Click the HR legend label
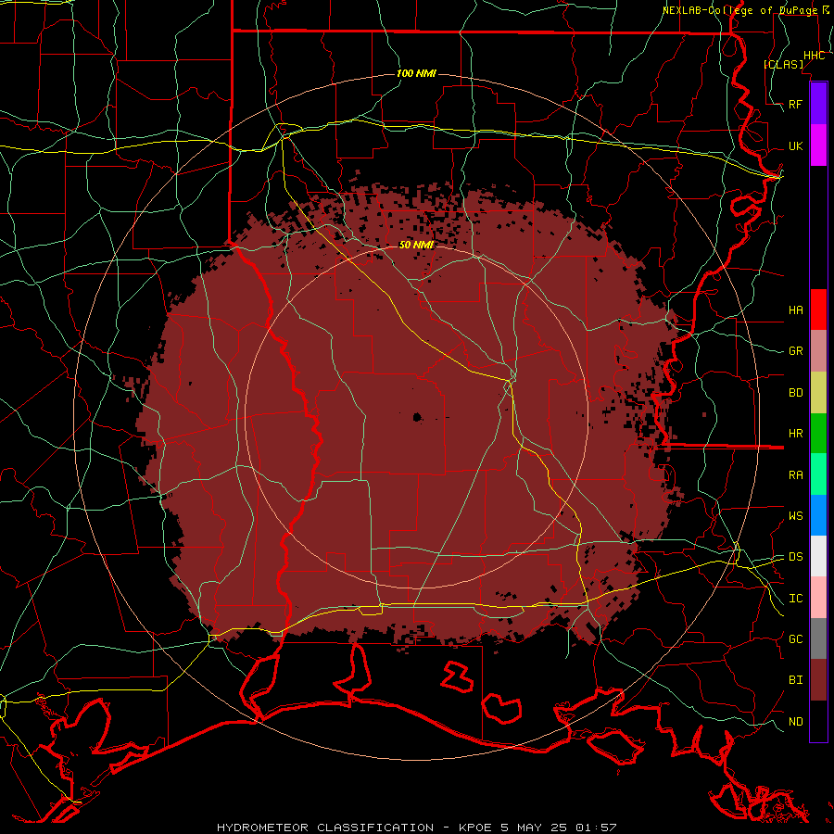Image resolution: width=834 pixels, height=834 pixels. click(x=795, y=434)
